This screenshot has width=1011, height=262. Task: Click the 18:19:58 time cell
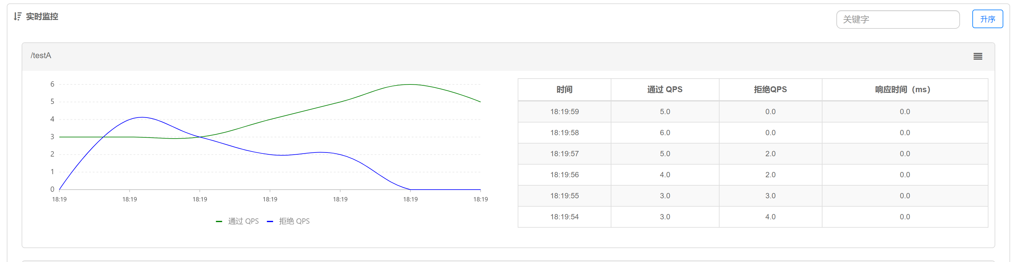[564, 133]
